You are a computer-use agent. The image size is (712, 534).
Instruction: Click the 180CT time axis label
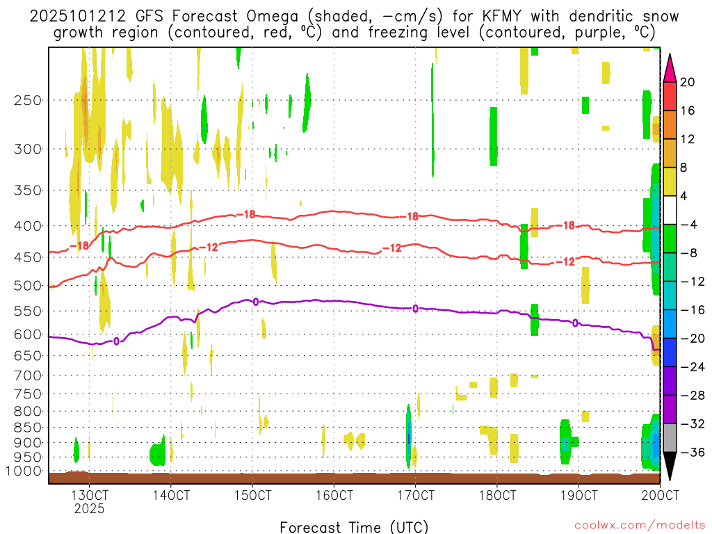point(497,495)
